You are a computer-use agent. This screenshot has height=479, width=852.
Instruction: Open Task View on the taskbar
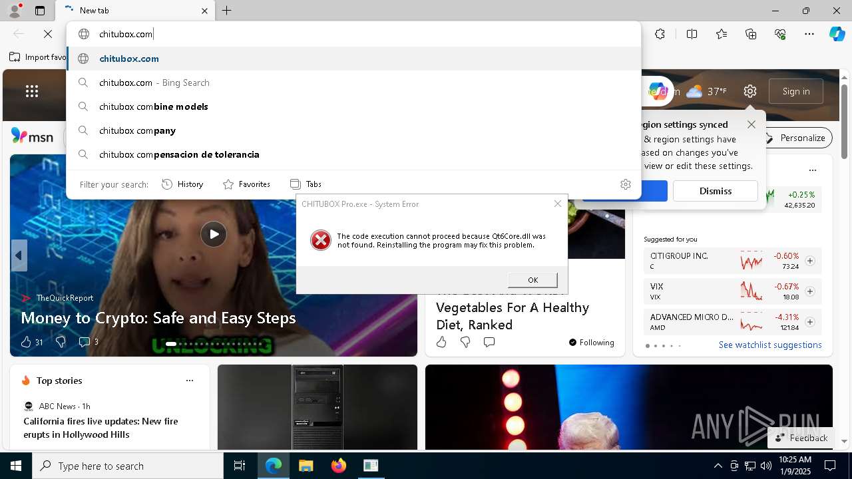[x=240, y=466]
